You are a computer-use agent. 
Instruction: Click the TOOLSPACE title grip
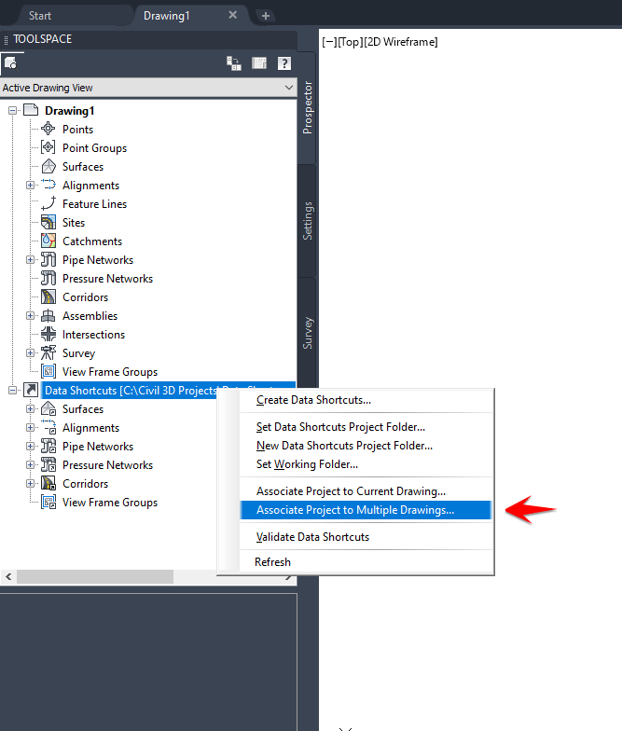pos(6,40)
